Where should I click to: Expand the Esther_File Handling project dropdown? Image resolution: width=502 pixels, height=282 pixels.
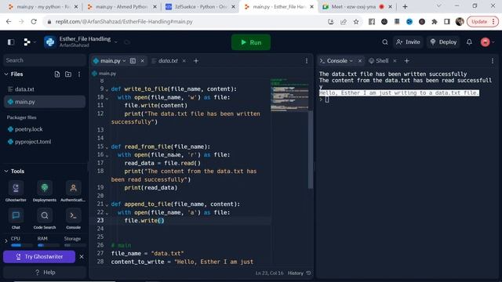(x=116, y=42)
